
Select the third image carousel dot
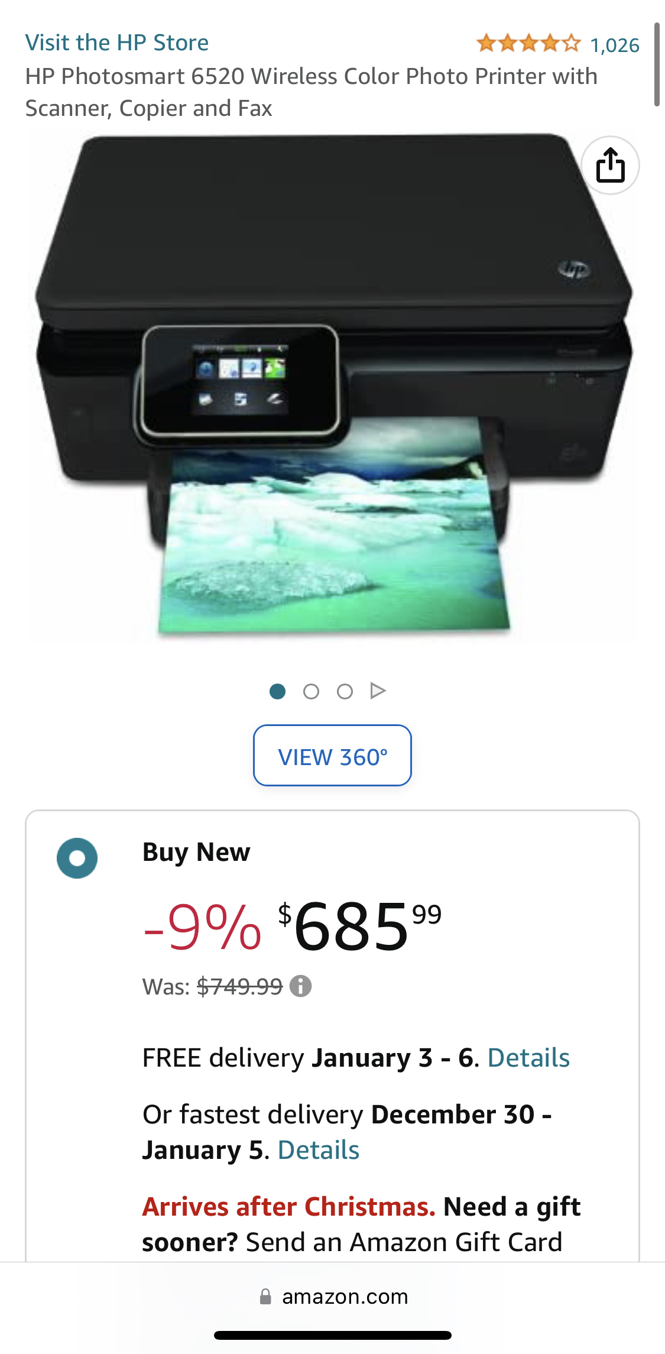point(345,691)
